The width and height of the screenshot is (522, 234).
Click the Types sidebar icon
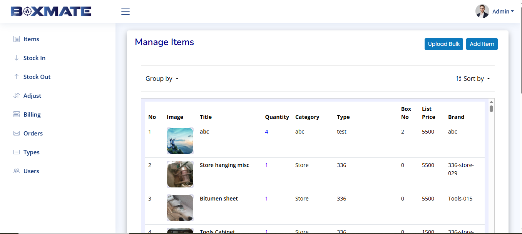tap(16, 152)
